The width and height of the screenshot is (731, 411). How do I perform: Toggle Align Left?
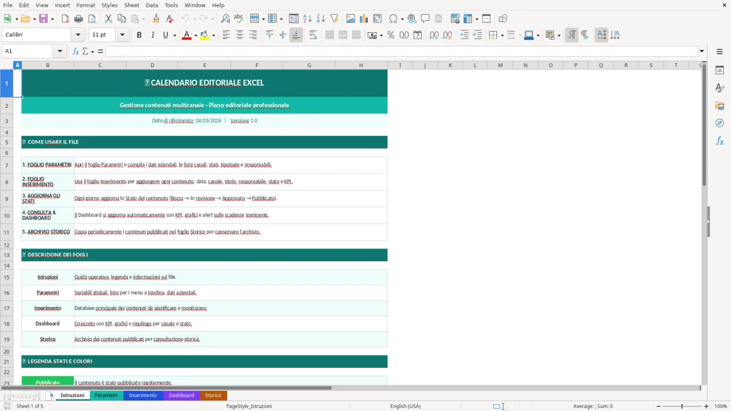click(227, 35)
